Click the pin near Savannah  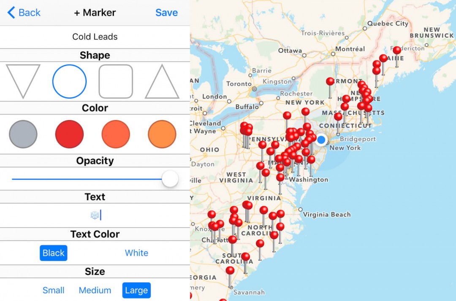(229, 271)
